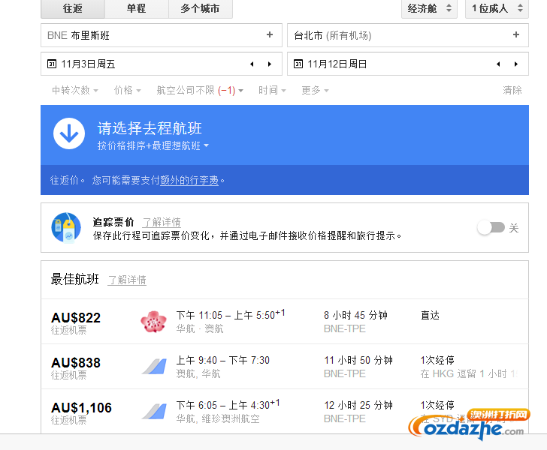Move return date one day later
Viewport: 547px width, 450px height.
pyautogui.click(x=516, y=64)
